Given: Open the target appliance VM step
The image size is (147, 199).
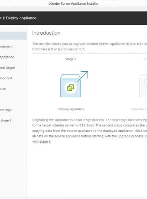Looking at the screenshot, I should [6, 78].
